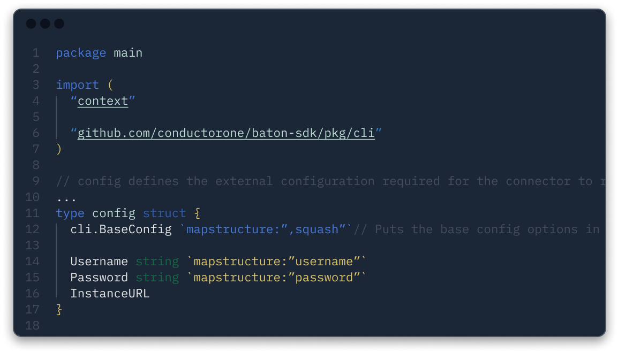This screenshot has width=618, height=353.
Task: Click the "Password" field name
Action: (x=99, y=278)
